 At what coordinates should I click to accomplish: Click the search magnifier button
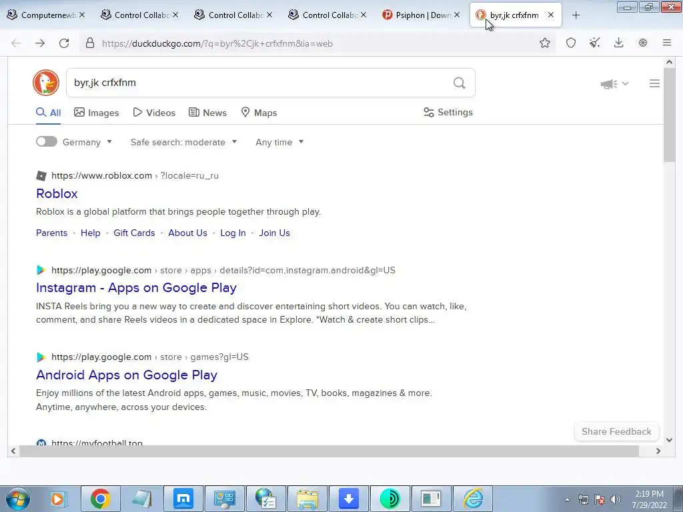pos(459,83)
